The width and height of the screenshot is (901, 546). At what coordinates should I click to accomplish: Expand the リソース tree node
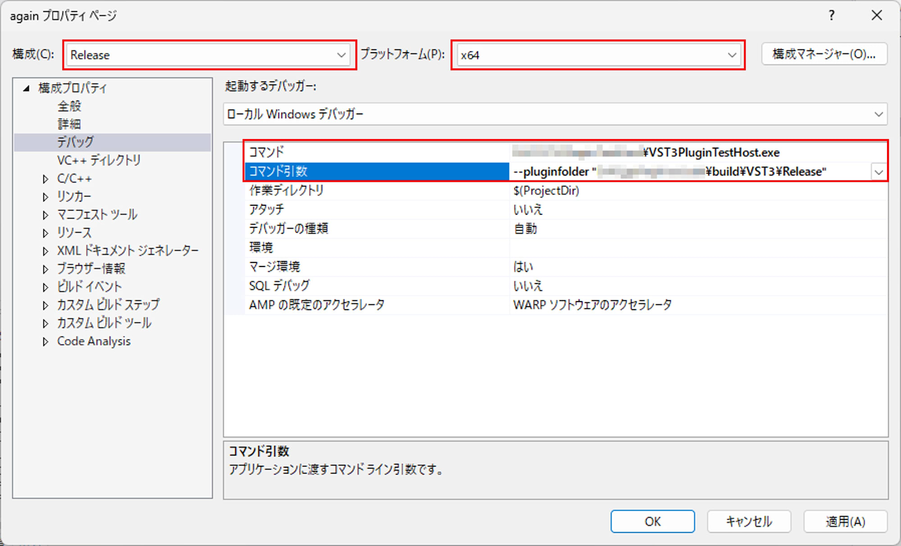point(45,232)
